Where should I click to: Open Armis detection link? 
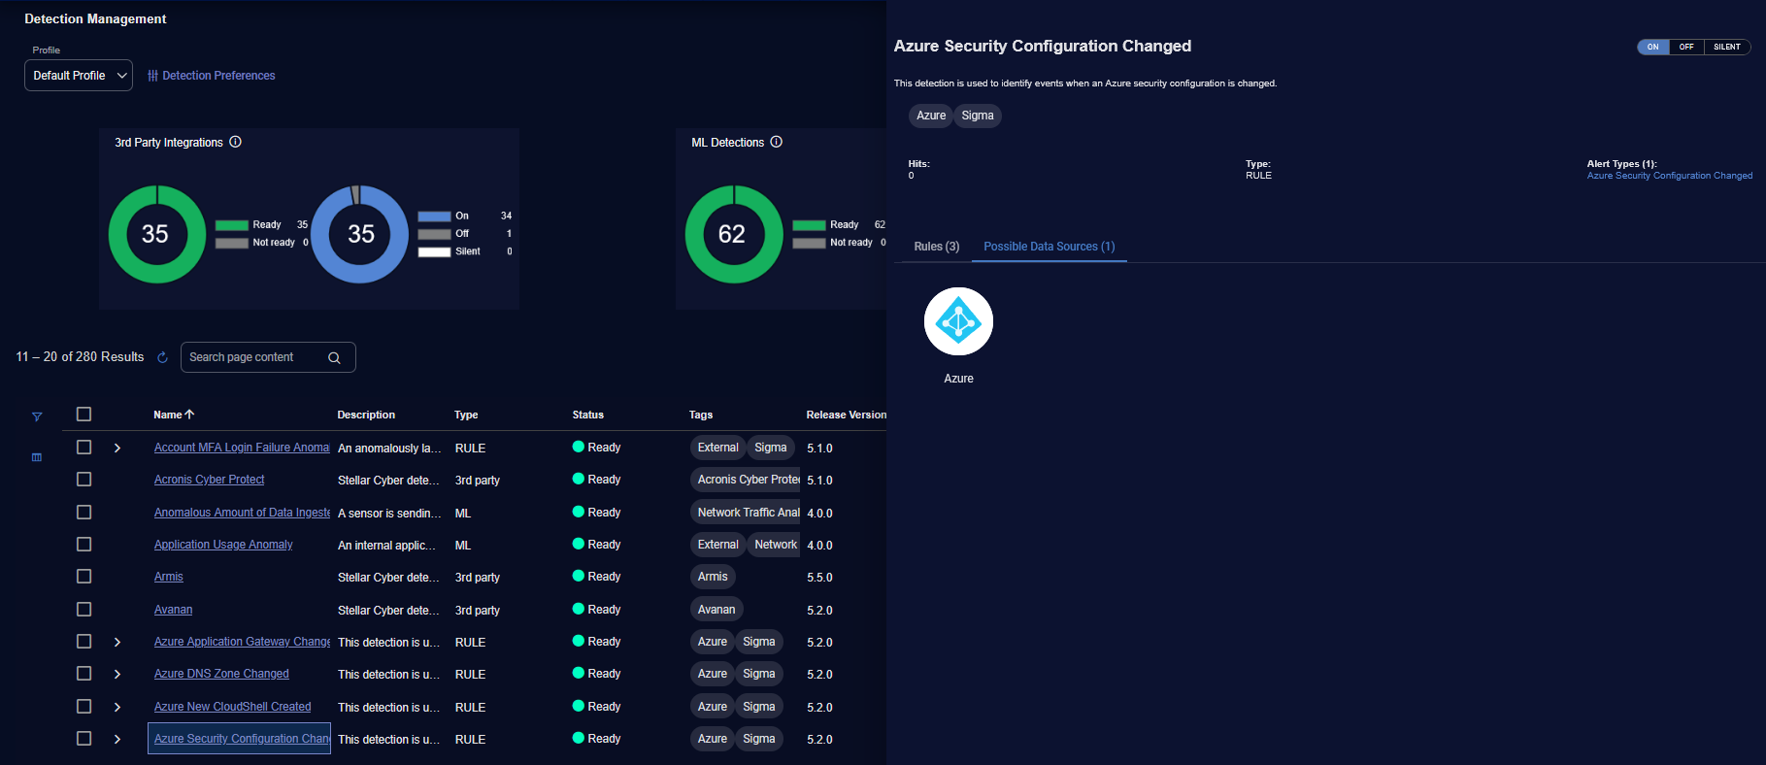(169, 577)
